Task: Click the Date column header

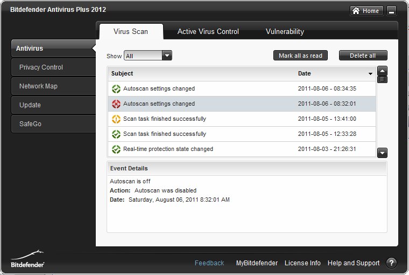Action: (x=305, y=73)
